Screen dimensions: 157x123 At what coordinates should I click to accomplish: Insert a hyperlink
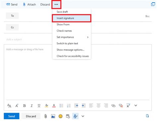click(x=113, y=106)
